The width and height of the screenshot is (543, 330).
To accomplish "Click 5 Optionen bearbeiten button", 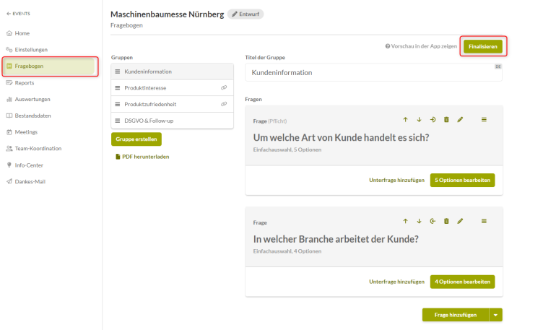I will [x=462, y=180].
